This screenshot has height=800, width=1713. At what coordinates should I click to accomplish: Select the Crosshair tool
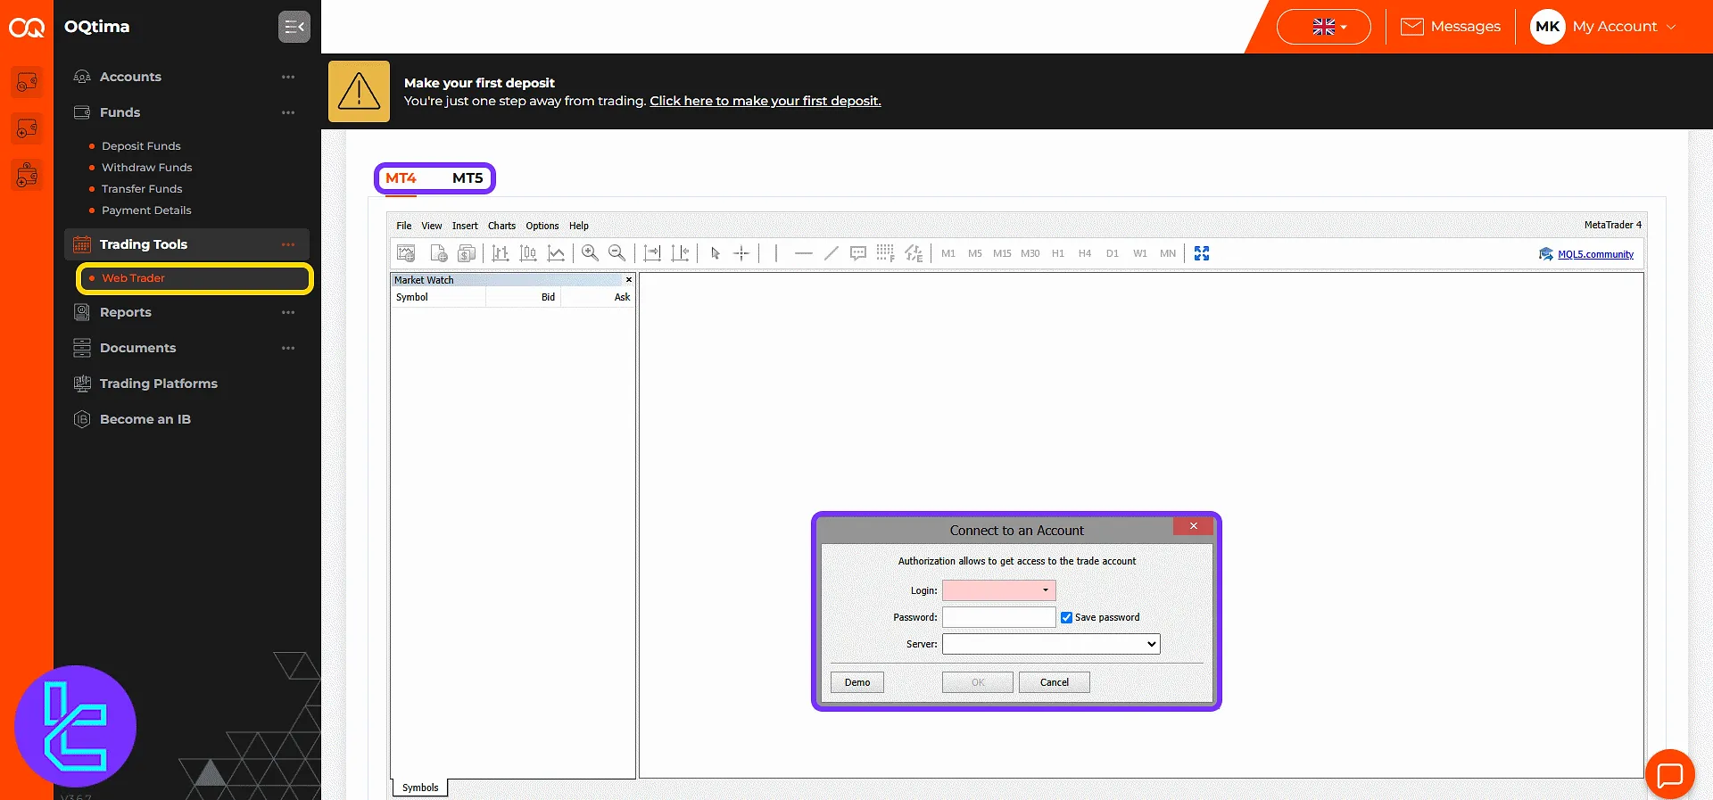click(741, 253)
